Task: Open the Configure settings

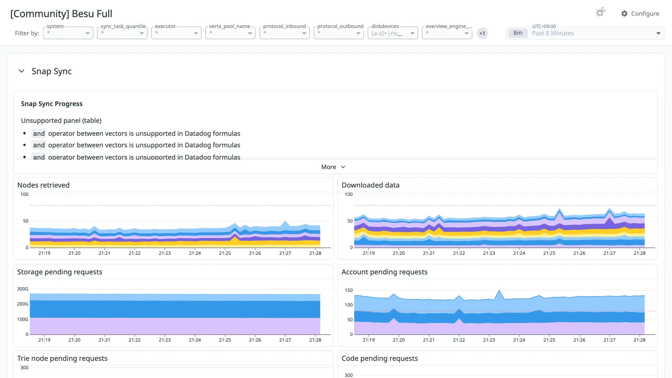Action: click(x=640, y=14)
